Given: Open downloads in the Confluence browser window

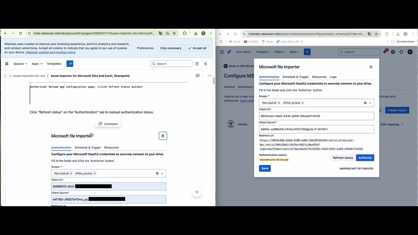Looking at the screenshot, I should tap(196, 33).
